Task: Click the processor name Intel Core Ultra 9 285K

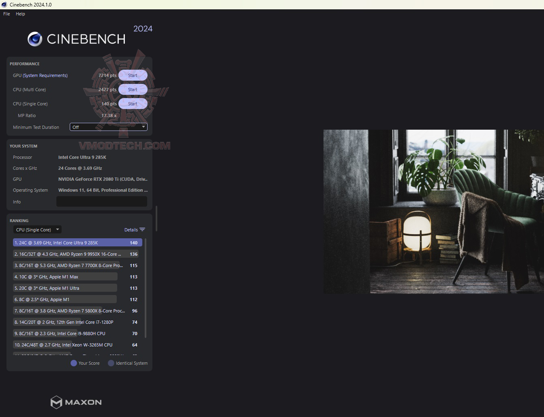Action: click(82, 157)
